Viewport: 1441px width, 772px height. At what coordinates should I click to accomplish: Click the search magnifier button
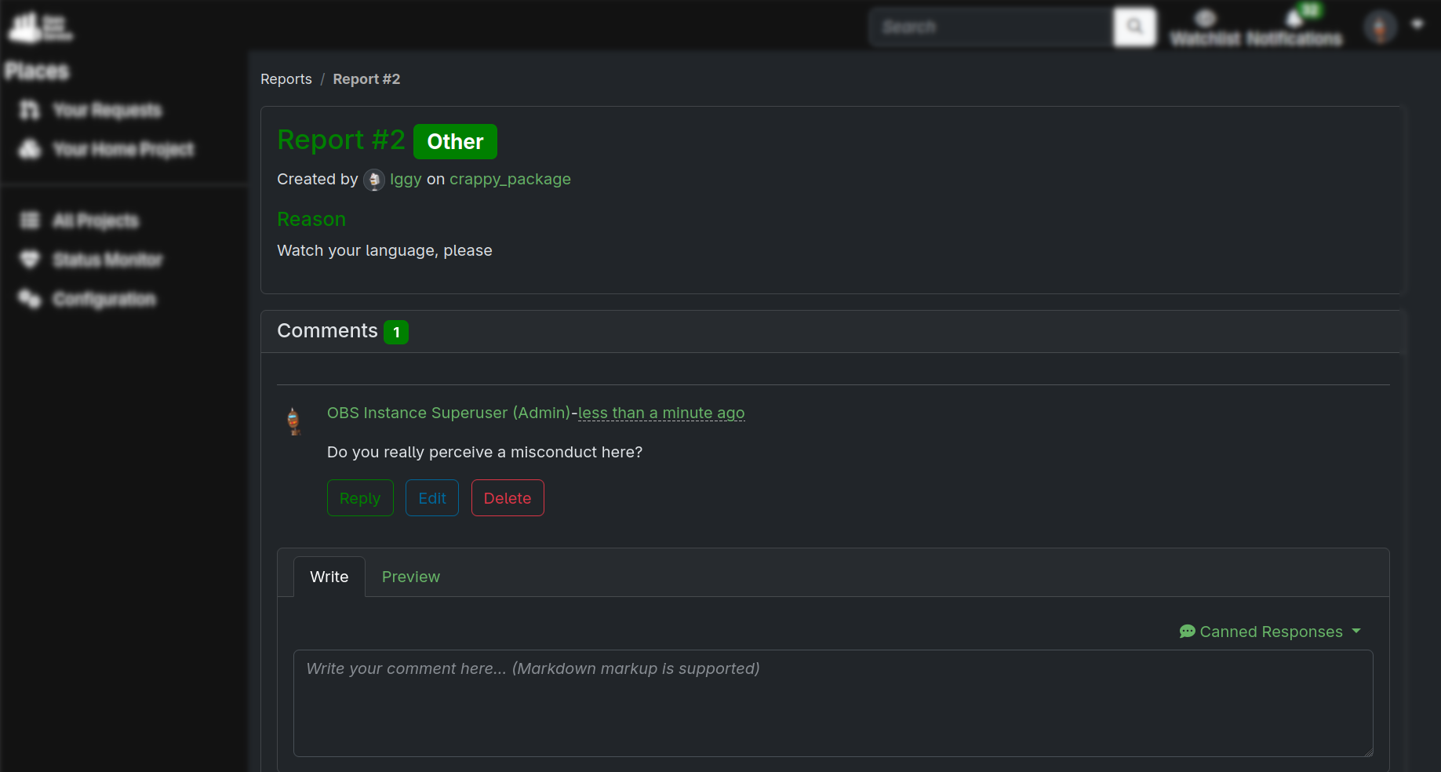point(1134,27)
